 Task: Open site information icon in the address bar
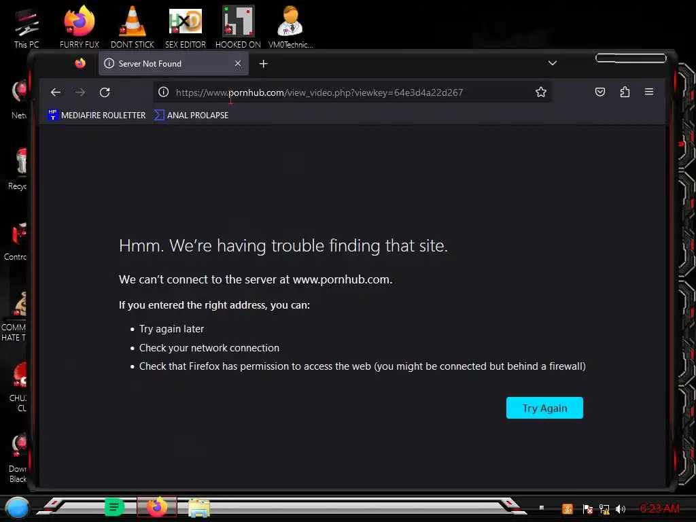point(163,92)
